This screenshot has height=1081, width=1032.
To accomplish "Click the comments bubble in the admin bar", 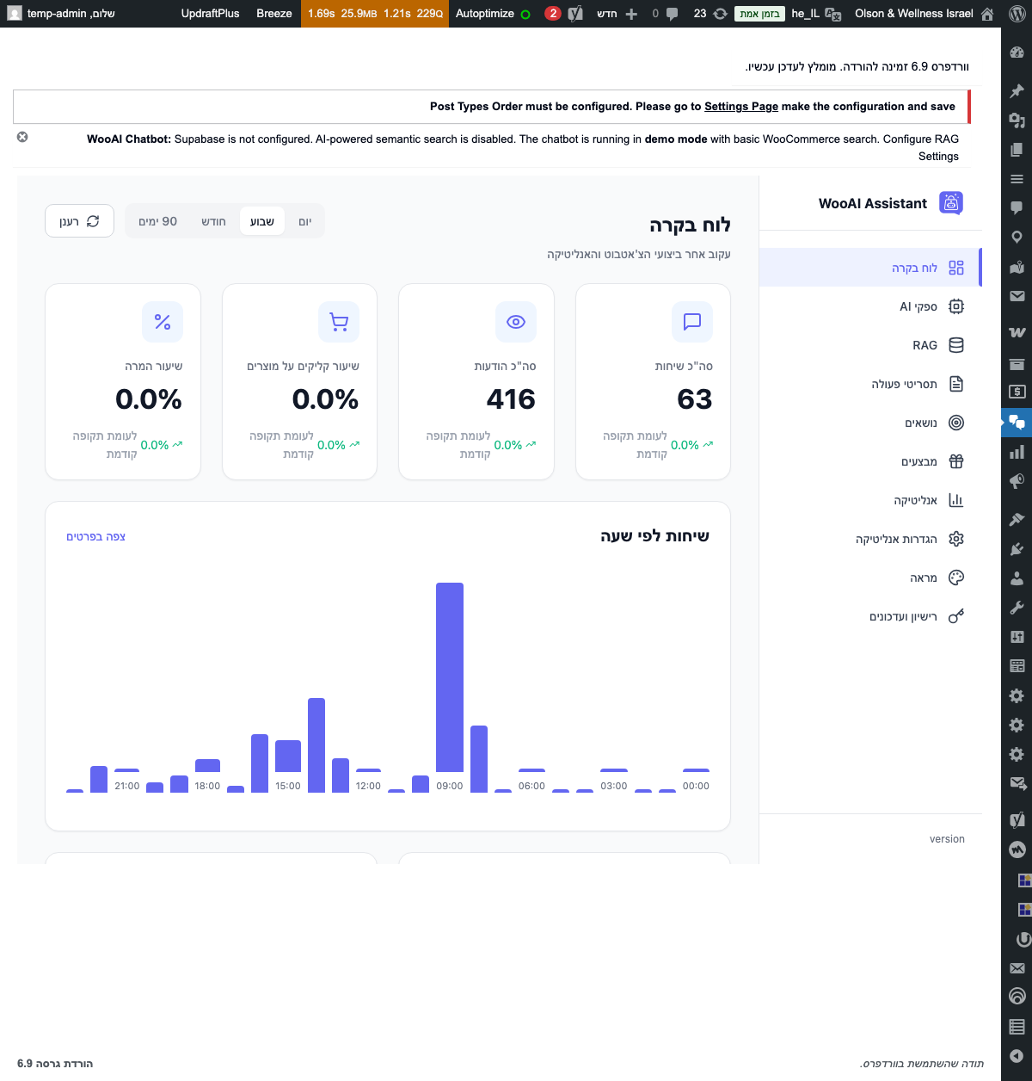I will click(672, 14).
